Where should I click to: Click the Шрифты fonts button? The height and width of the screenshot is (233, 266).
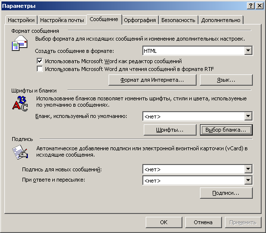[x=170, y=130]
